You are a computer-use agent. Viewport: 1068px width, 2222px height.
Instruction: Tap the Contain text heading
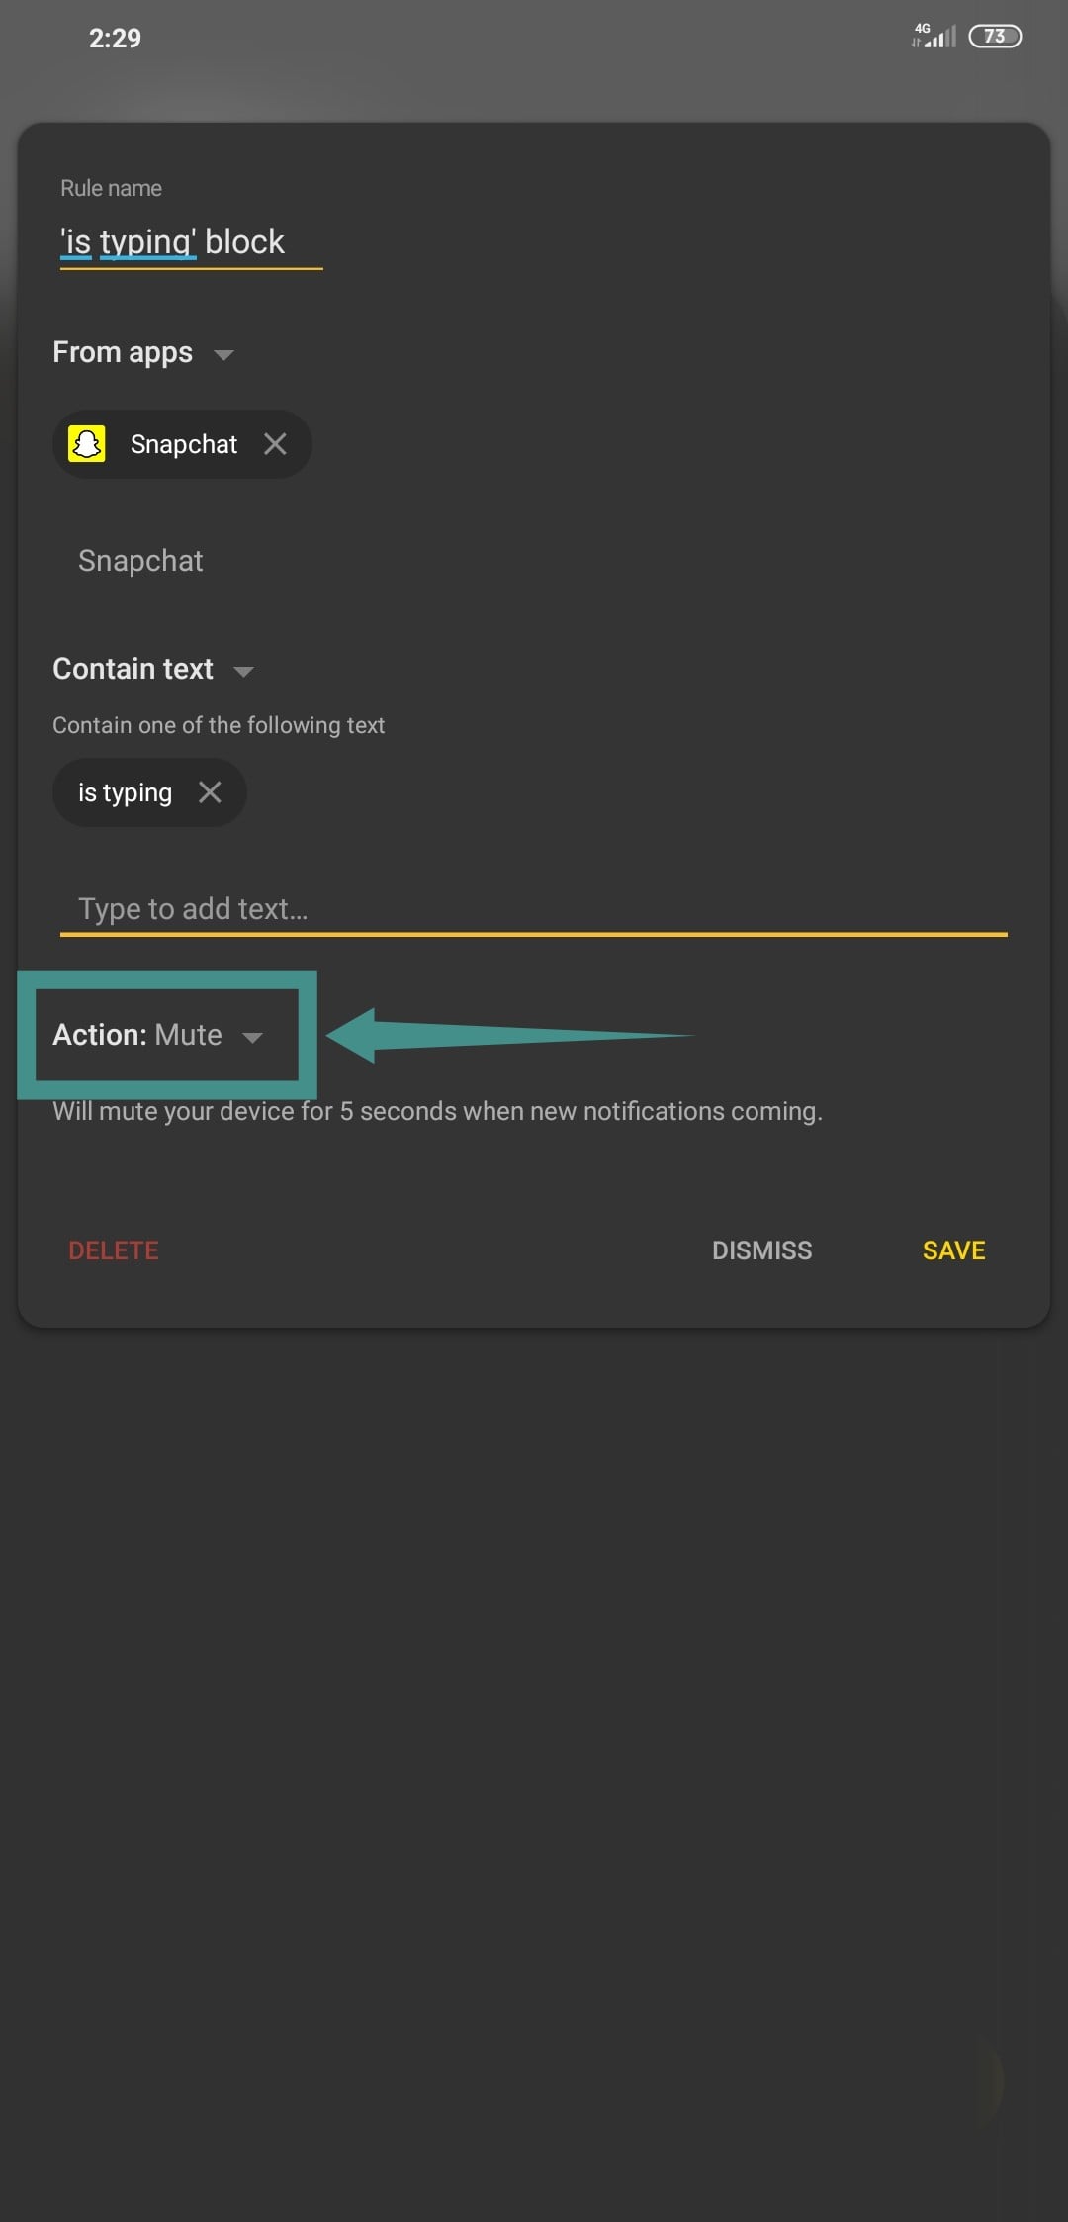click(133, 669)
